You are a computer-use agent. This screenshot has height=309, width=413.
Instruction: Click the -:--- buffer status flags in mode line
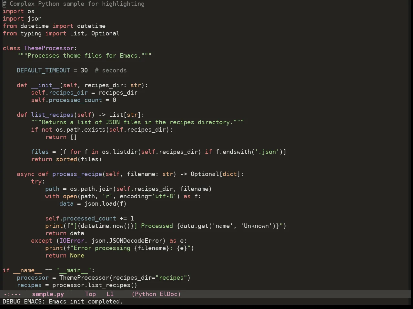tap(12, 294)
